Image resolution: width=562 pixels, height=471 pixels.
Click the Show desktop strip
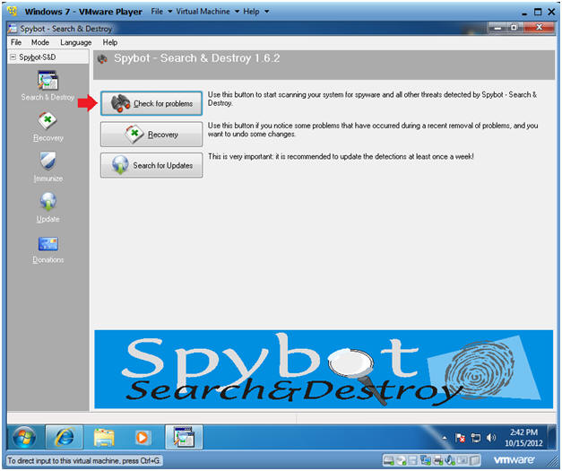click(553, 437)
